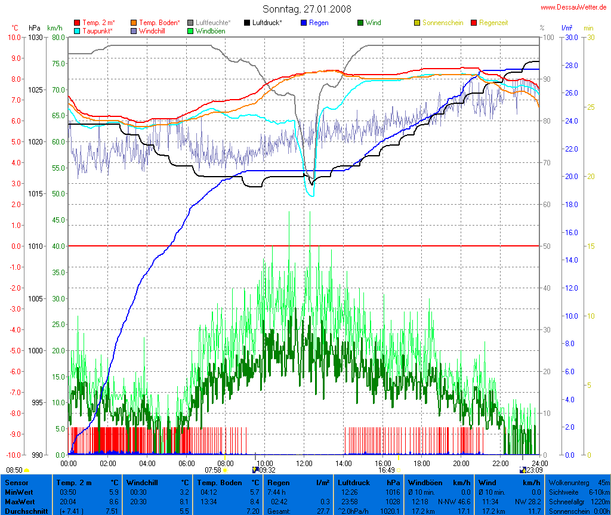Viewport: 611px width, 515px height.
Task: Click the yellow Sonnenschein legend square
Action: 417,23
